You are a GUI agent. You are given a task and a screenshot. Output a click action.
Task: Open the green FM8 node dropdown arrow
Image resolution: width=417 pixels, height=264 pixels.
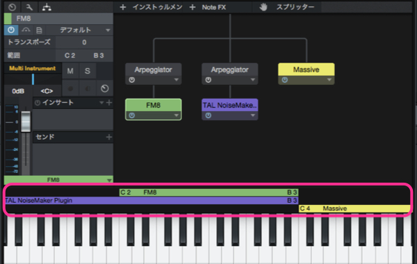tap(176, 115)
